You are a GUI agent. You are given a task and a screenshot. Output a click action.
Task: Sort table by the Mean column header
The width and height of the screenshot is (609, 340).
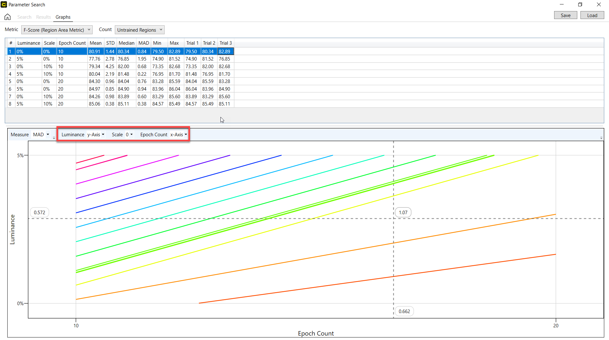[95, 43]
